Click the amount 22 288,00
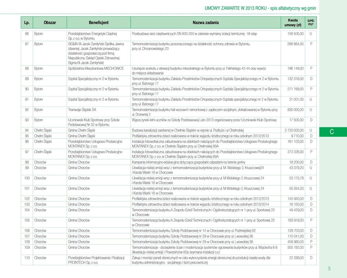Viewport: 347px width, 278px height. pos(296,258)
